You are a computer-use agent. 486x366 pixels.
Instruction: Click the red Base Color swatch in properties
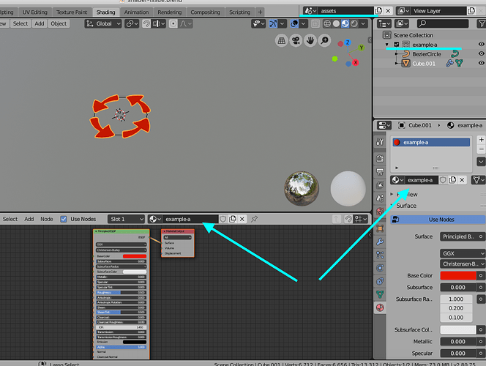[457, 275]
